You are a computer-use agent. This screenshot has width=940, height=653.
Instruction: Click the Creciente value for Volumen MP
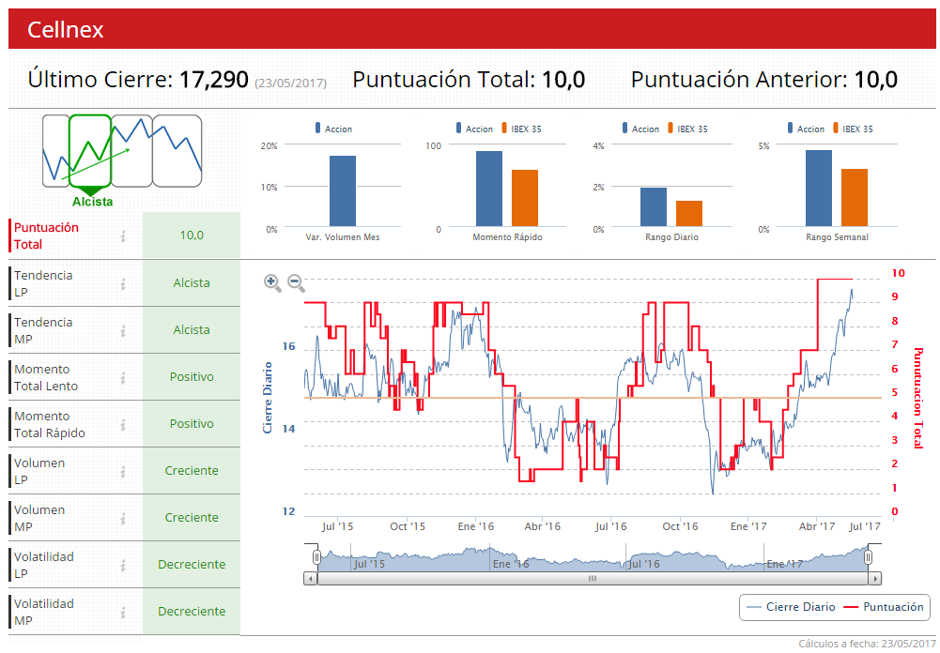(x=192, y=517)
